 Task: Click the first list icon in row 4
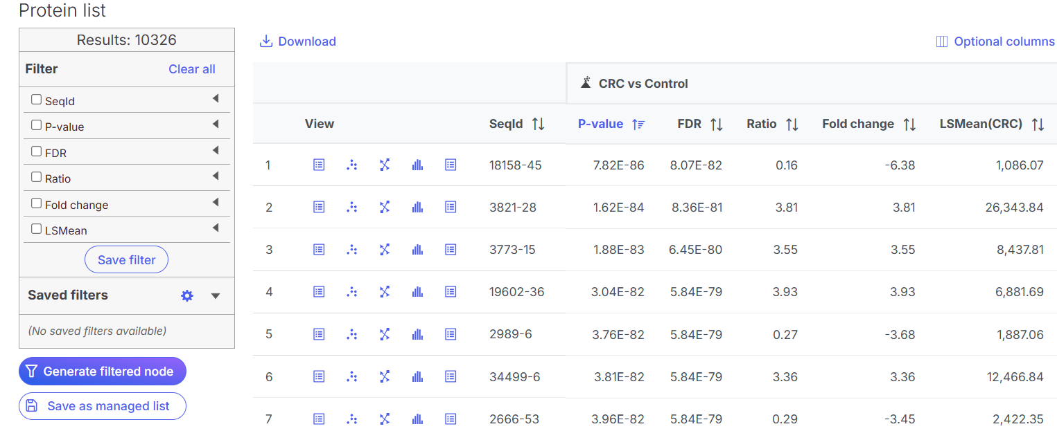tap(319, 292)
